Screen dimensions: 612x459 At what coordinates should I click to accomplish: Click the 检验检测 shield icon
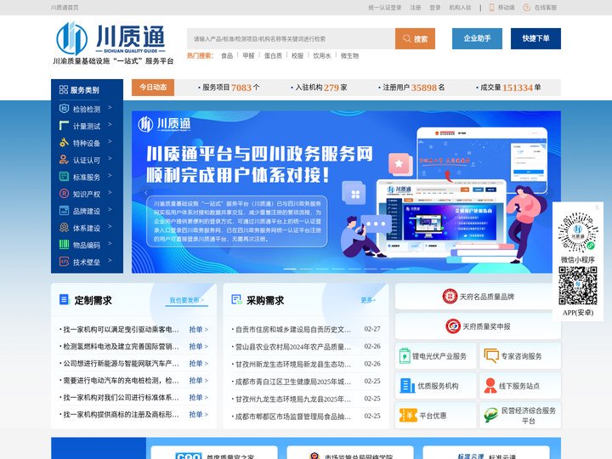[64, 109]
